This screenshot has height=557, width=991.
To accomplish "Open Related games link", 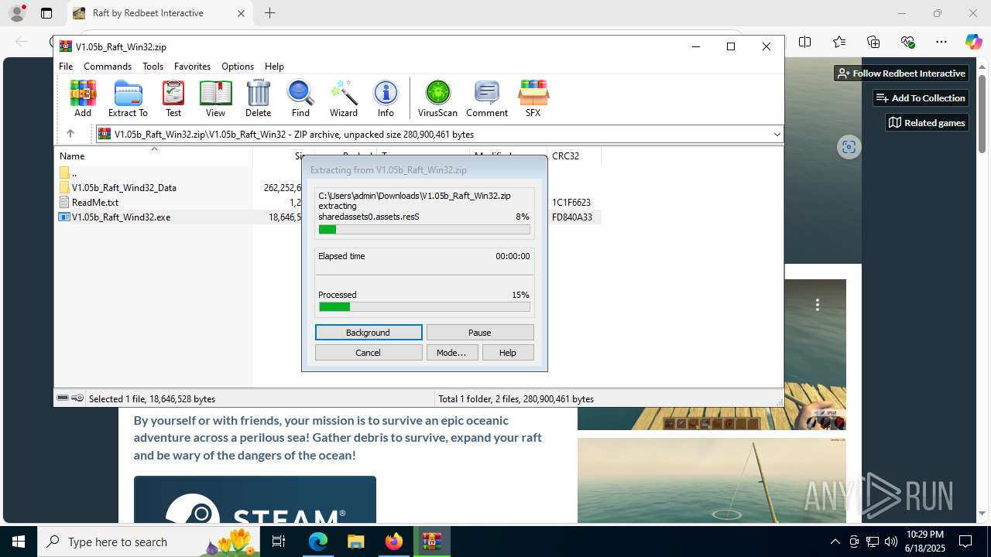I will (927, 122).
